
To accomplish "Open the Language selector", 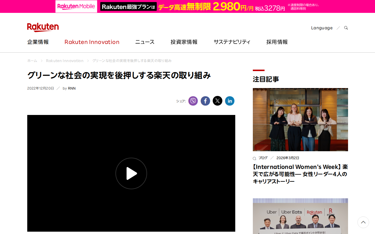I will pos(322,27).
